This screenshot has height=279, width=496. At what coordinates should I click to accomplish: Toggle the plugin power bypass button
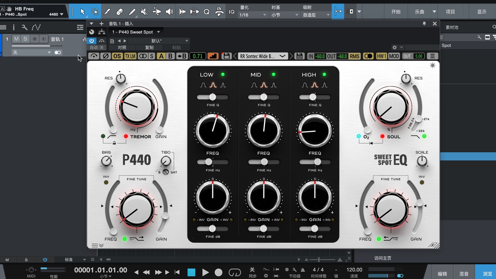click(x=92, y=41)
